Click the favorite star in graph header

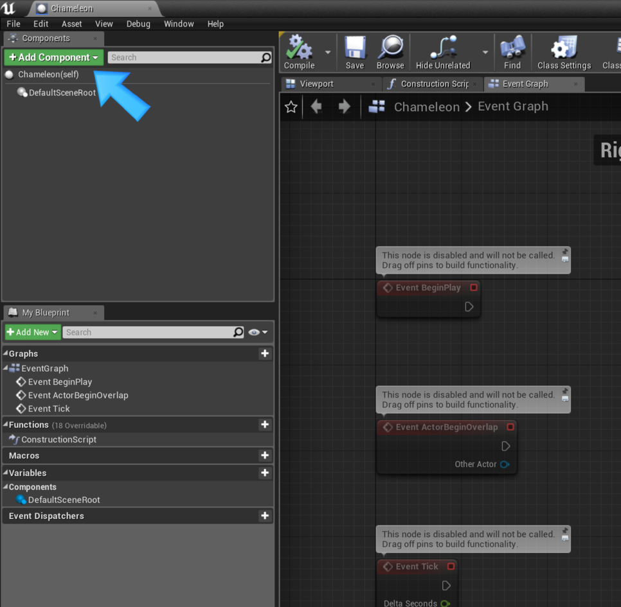tap(291, 107)
